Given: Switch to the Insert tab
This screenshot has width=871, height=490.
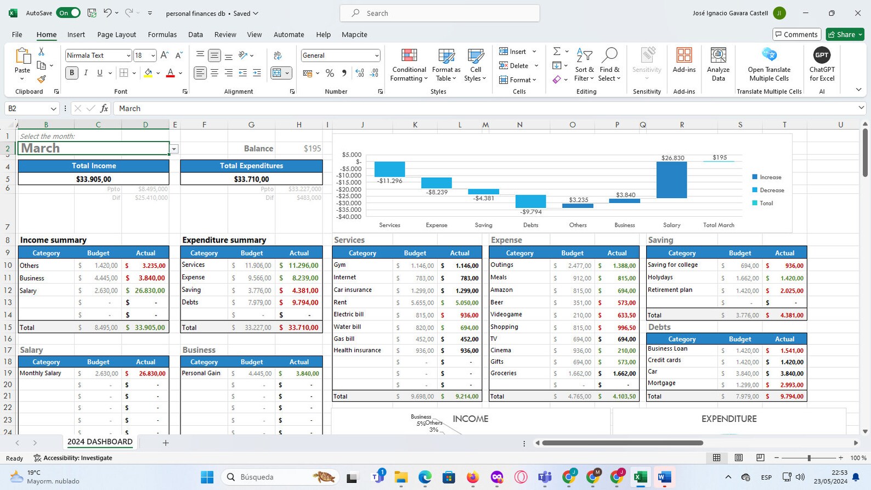Looking at the screenshot, I should [x=76, y=35].
